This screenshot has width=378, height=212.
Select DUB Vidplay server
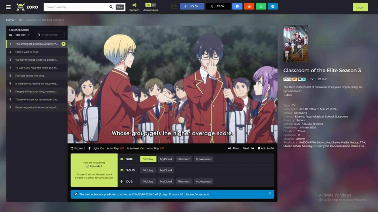(148, 181)
